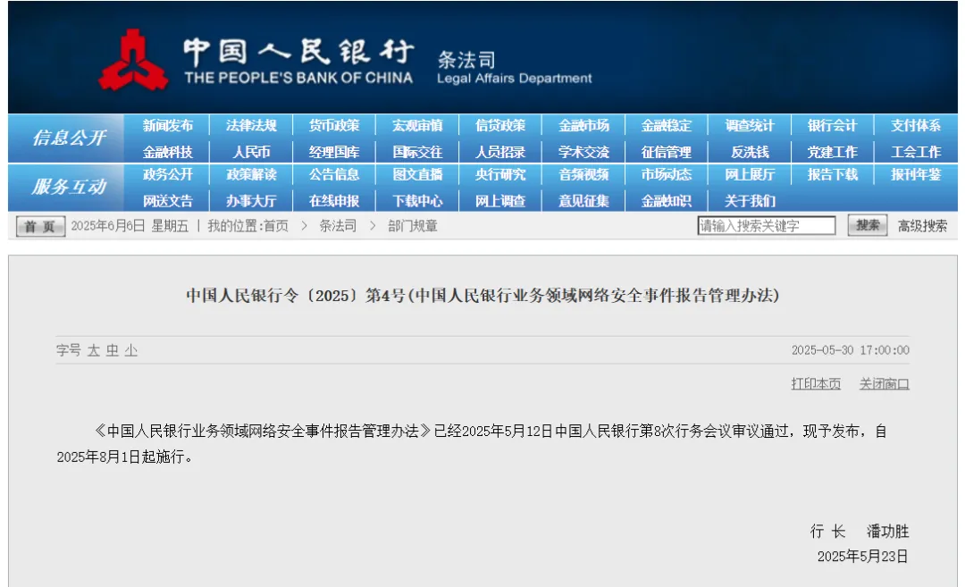Select medium font size 中
The width and height of the screenshot is (965, 587).
[112, 351]
